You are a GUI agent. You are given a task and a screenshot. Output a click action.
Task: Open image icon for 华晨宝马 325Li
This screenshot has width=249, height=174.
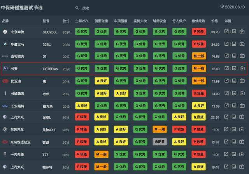[x=234, y=44]
